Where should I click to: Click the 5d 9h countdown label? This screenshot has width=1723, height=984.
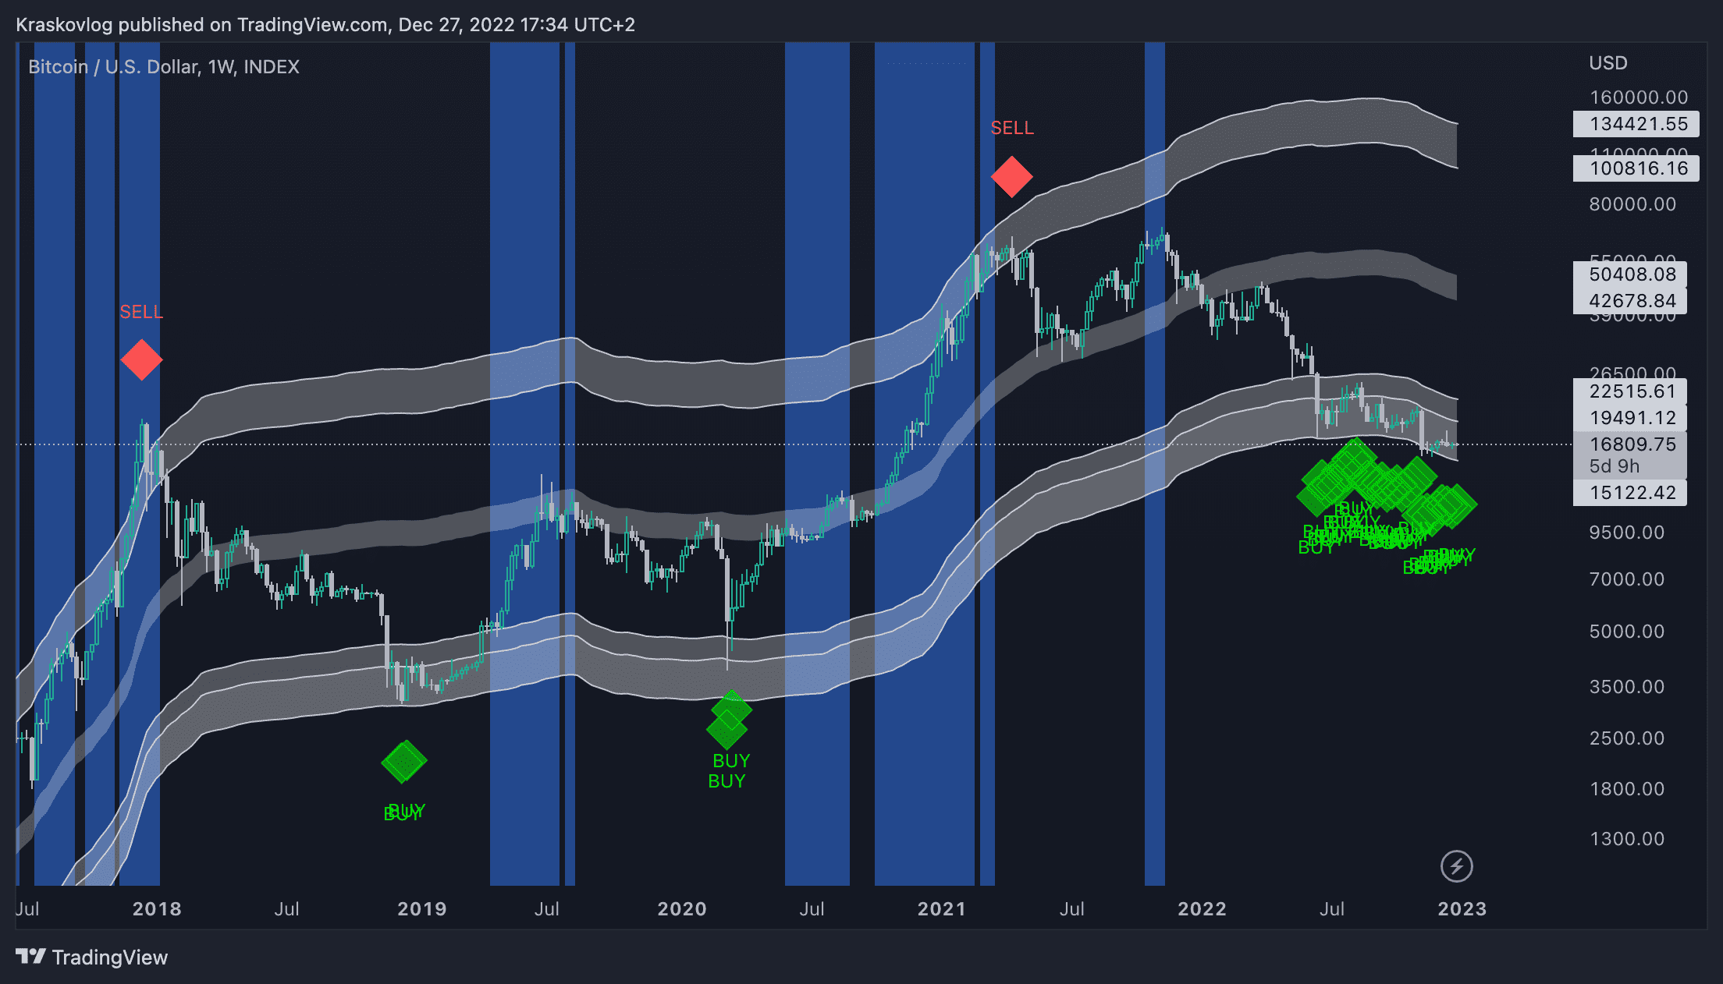click(x=1615, y=466)
